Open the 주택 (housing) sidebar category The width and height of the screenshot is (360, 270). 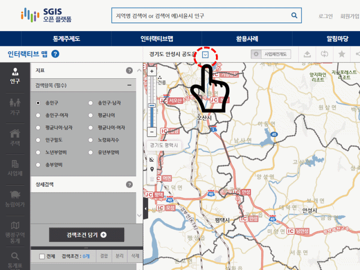click(x=15, y=137)
